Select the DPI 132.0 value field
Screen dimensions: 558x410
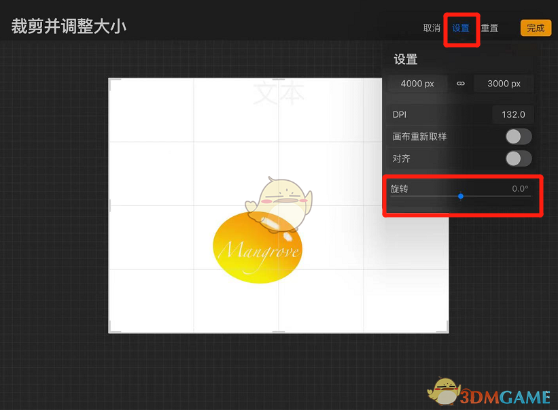coord(512,114)
